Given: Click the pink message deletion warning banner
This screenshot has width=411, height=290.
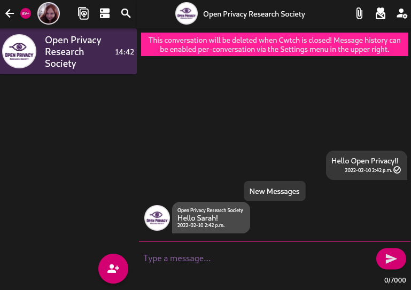Looking at the screenshot, I should point(274,44).
